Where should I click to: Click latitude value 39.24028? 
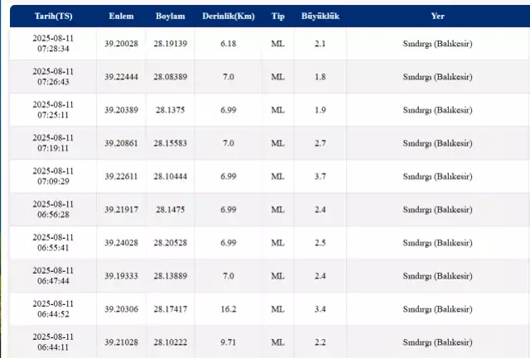pos(121,243)
